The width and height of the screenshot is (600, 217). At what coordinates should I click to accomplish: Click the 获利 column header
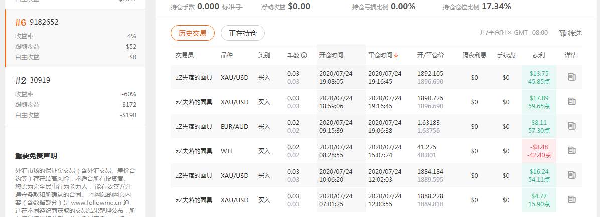click(x=539, y=55)
